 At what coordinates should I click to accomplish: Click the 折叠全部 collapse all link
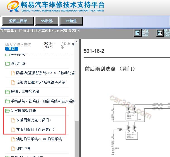point(65,45)
